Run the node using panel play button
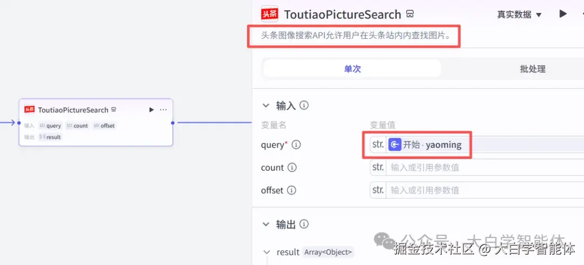 click(x=563, y=14)
